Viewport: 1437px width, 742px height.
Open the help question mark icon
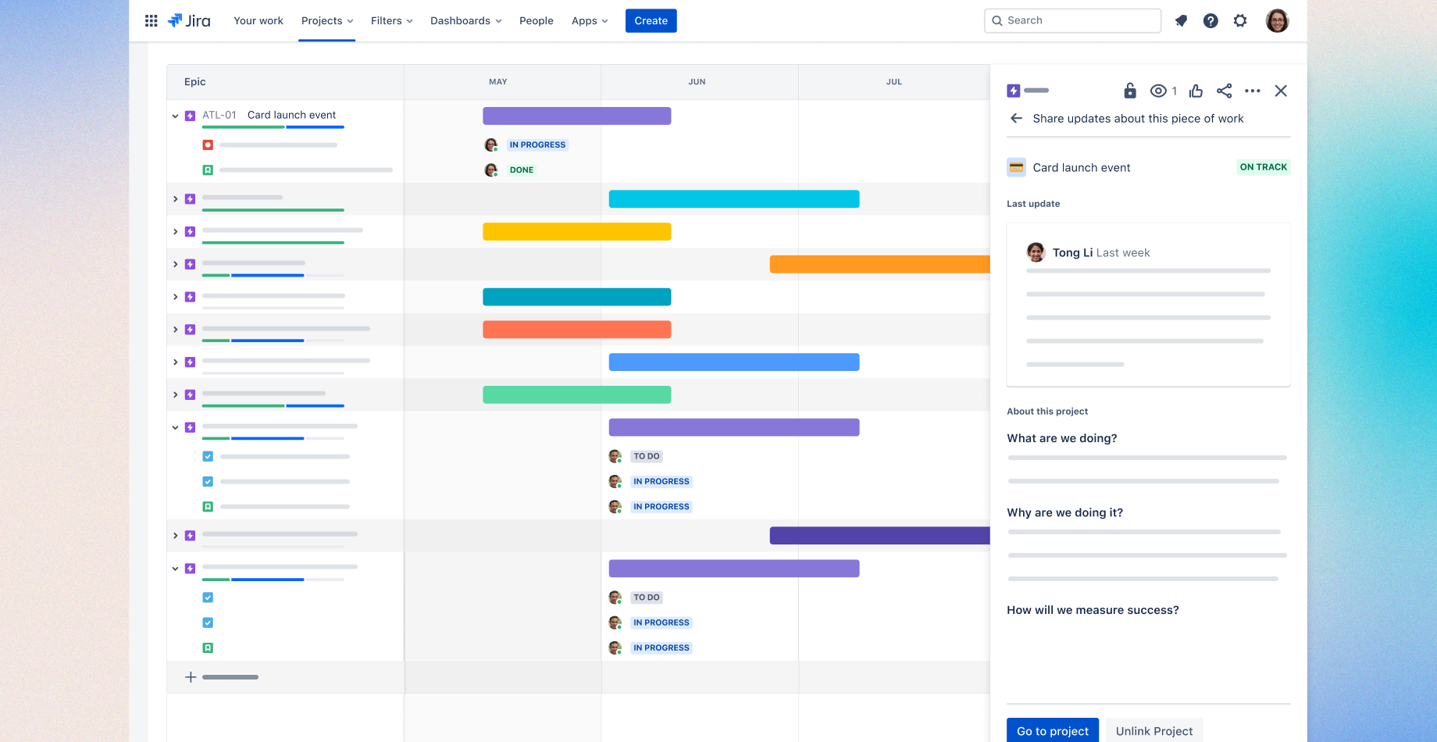point(1211,21)
